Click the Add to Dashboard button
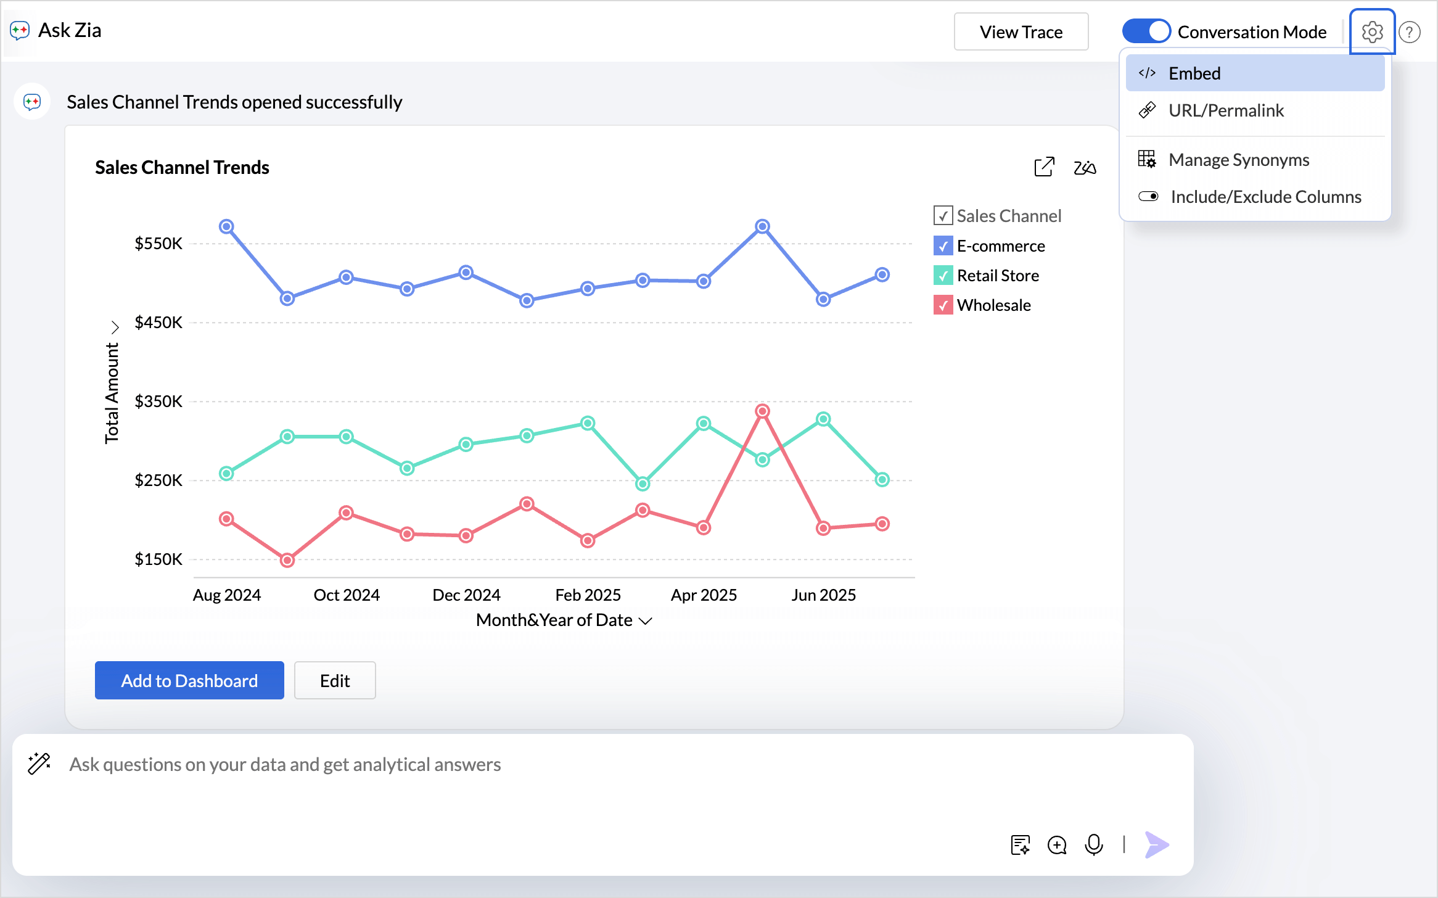This screenshot has width=1438, height=898. (189, 680)
